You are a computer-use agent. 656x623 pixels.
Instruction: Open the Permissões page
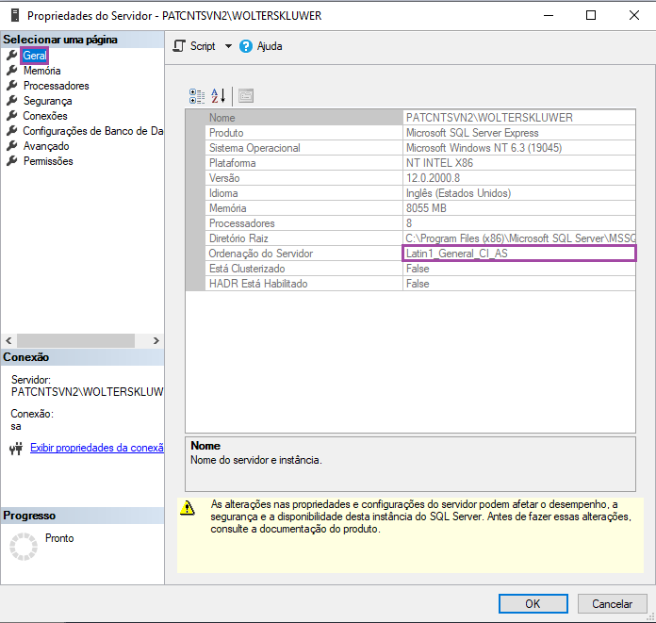point(48,161)
